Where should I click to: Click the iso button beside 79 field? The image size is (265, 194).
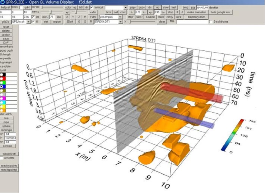[59, 17]
